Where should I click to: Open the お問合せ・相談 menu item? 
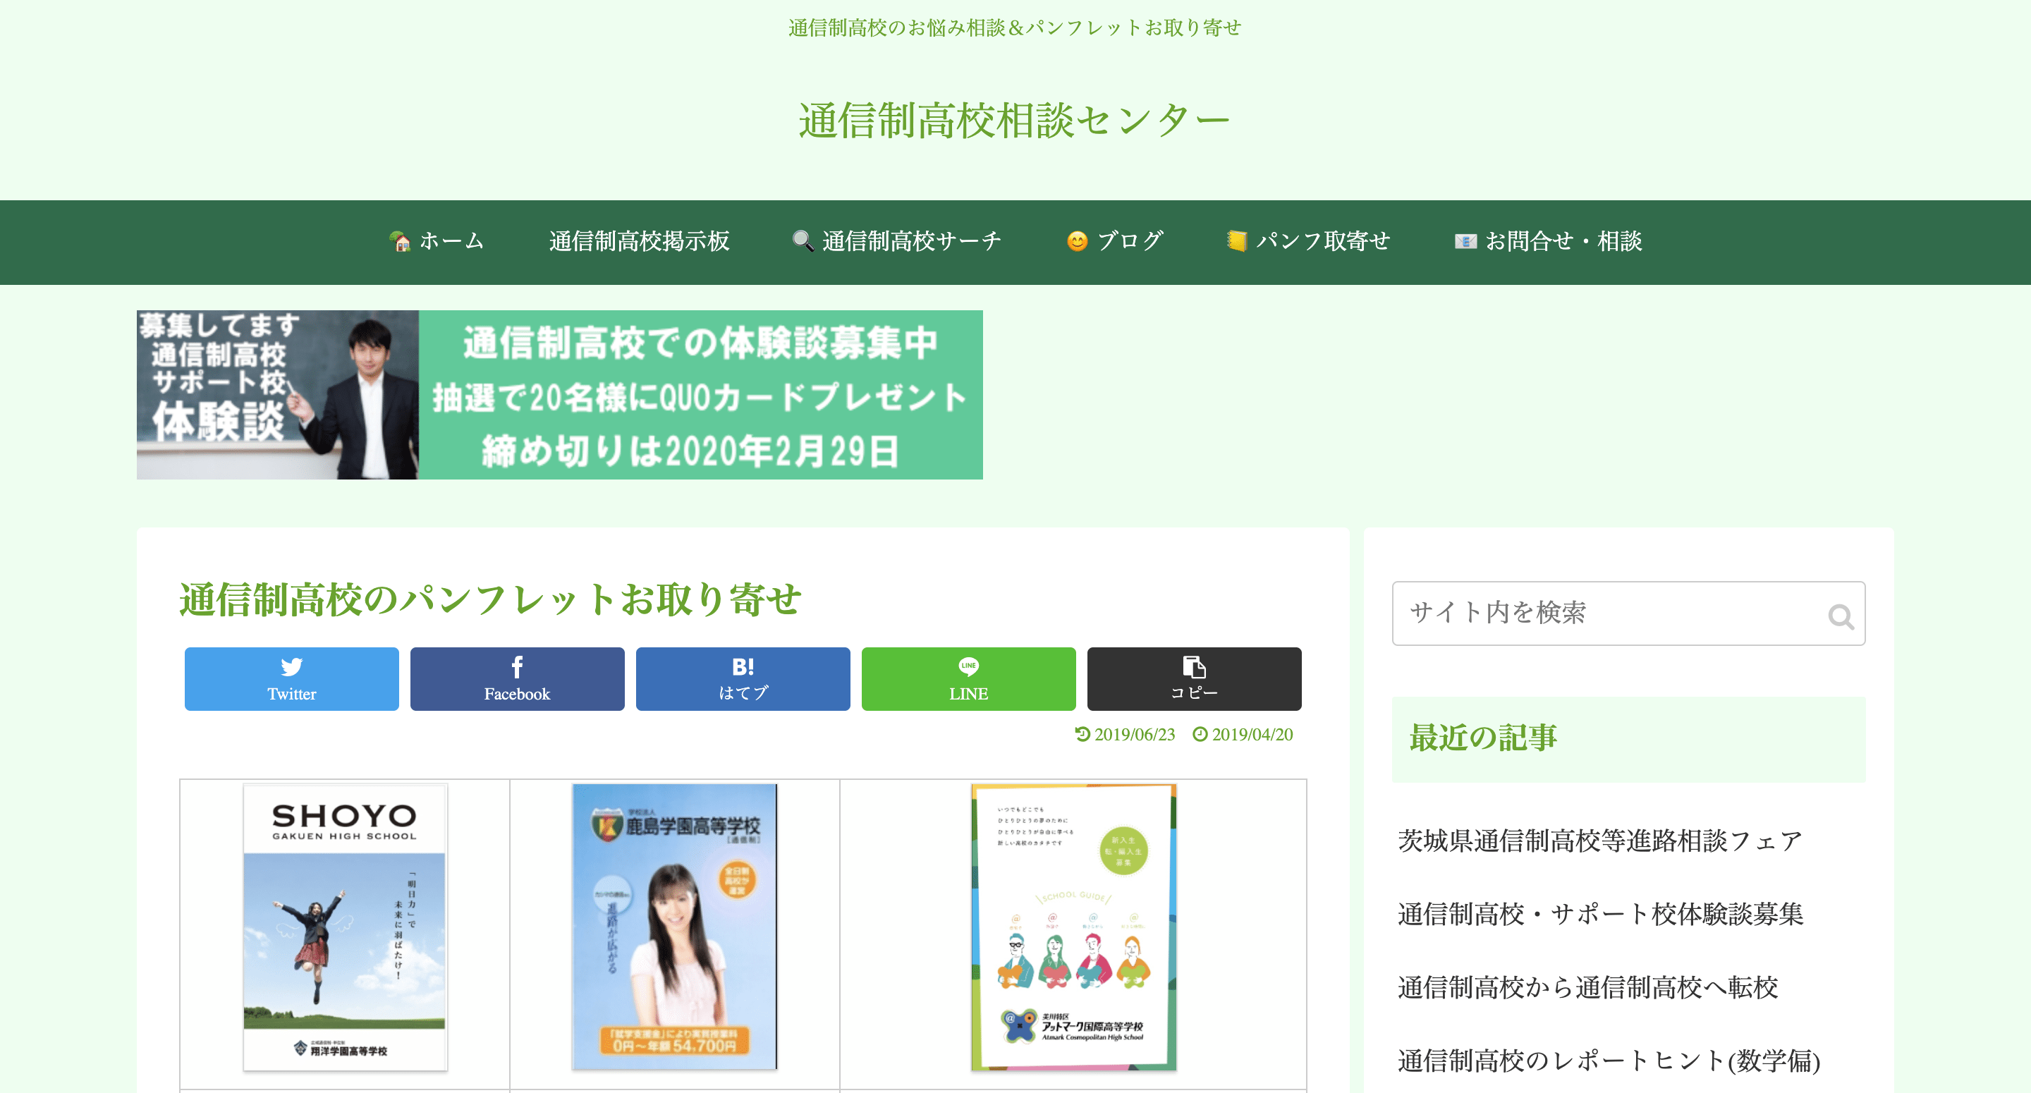pyautogui.click(x=1548, y=241)
